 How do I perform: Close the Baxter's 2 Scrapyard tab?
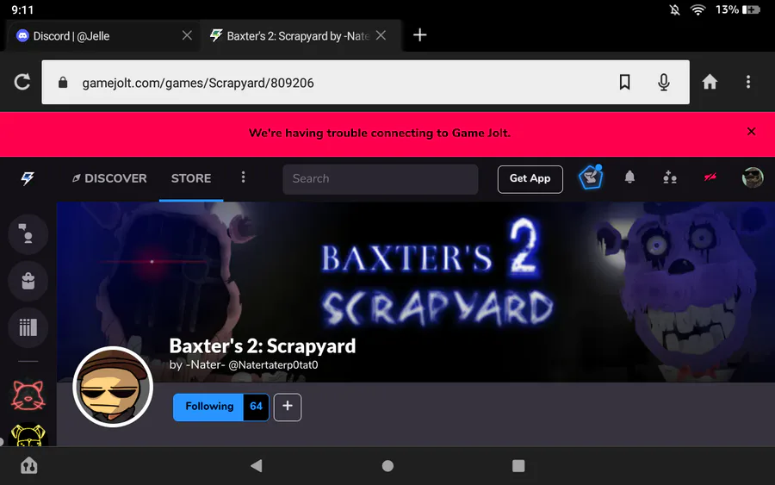tap(381, 35)
